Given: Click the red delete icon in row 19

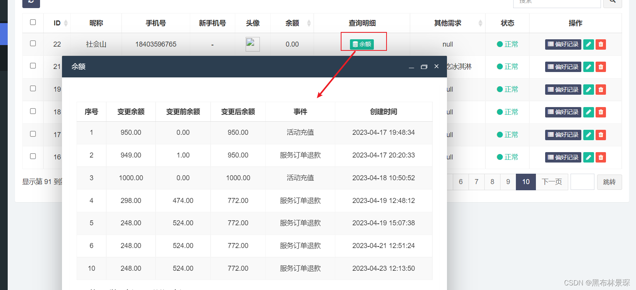Looking at the screenshot, I should 601,89.
